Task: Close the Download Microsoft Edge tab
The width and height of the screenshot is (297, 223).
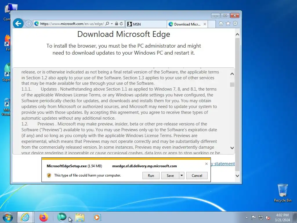Action: (x=205, y=24)
